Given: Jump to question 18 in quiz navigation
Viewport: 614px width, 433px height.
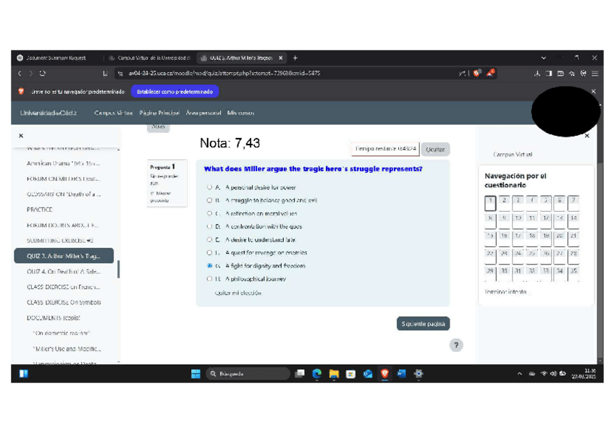Looking at the screenshot, I should coord(531,239).
